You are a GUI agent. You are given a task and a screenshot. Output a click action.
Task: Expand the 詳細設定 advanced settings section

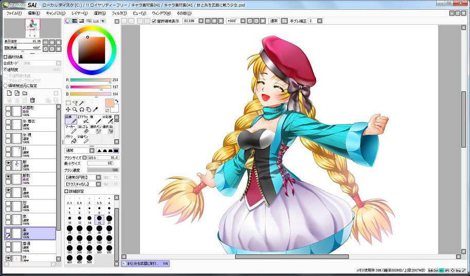[67, 191]
